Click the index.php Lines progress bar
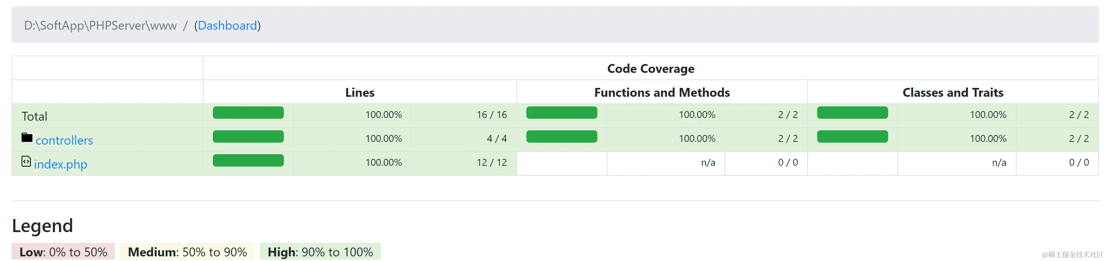The height and width of the screenshot is (261, 1106). click(x=248, y=160)
